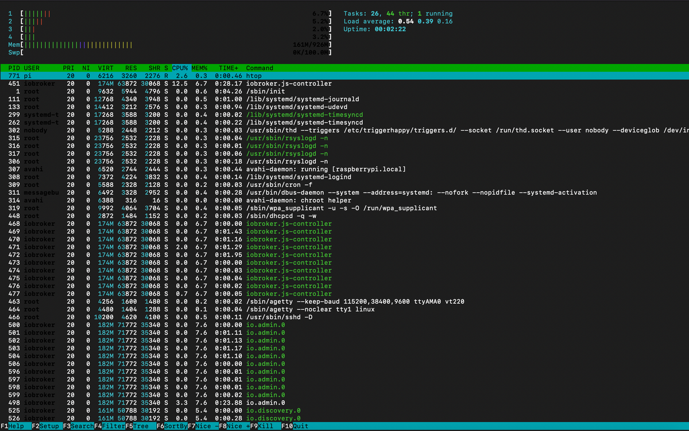Click the PID column header
The image size is (689, 431).
14,68
